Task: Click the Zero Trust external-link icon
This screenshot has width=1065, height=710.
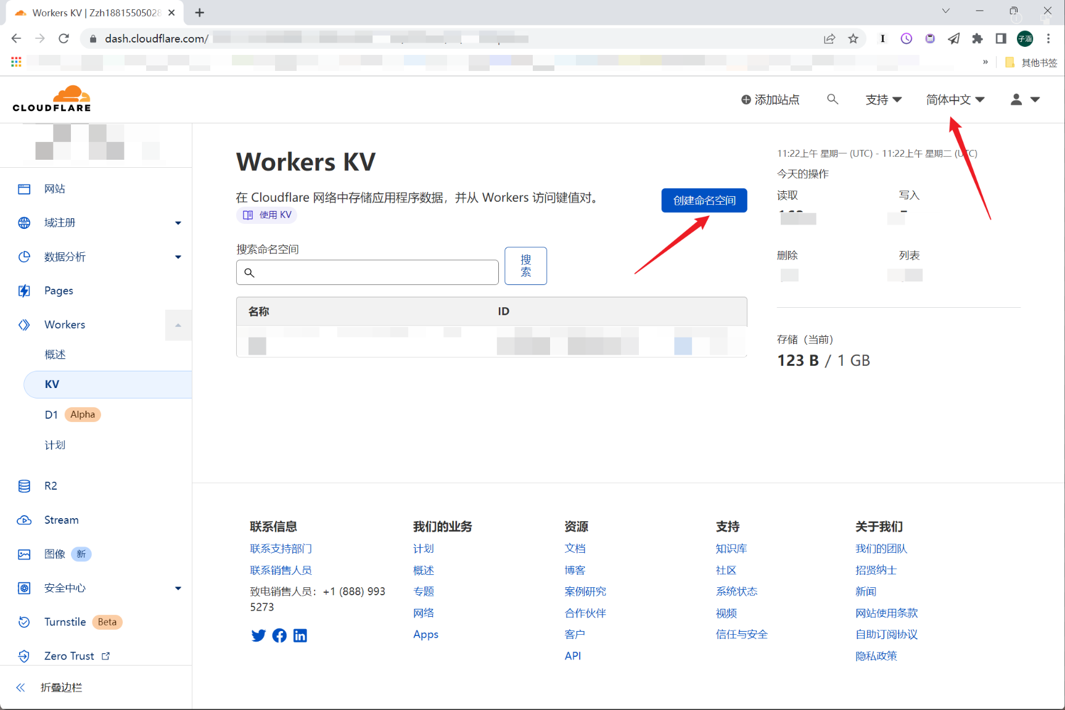Action: (105, 656)
